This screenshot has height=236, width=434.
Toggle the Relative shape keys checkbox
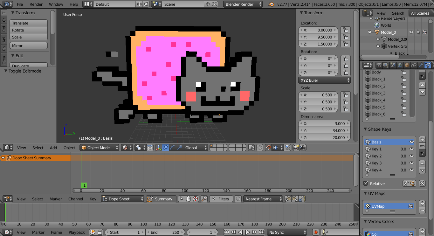(366, 184)
